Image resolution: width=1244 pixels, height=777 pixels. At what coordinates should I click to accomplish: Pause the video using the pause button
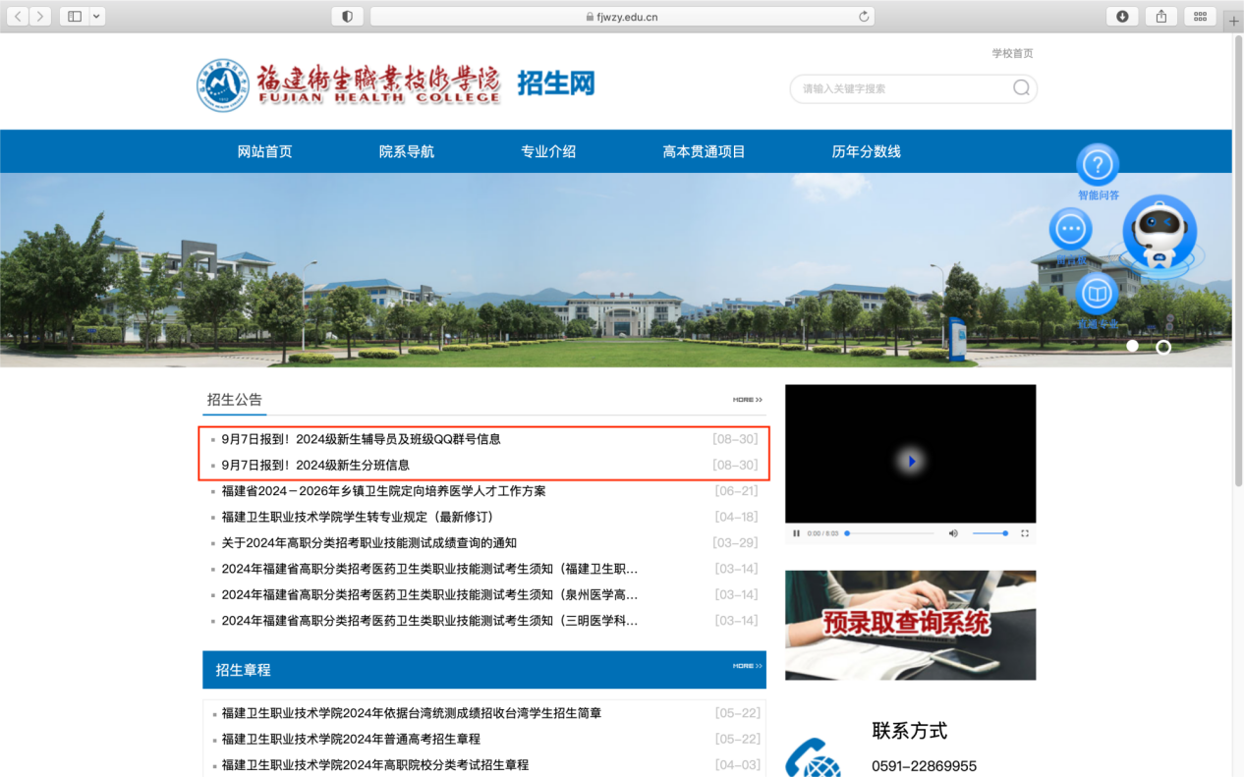(x=796, y=533)
